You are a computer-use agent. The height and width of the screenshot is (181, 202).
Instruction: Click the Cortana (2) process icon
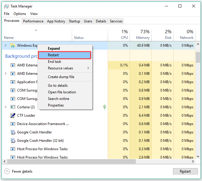13,107
